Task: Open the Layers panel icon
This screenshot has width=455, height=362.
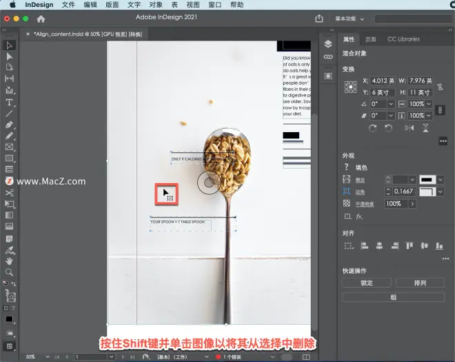Action: click(328, 44)
